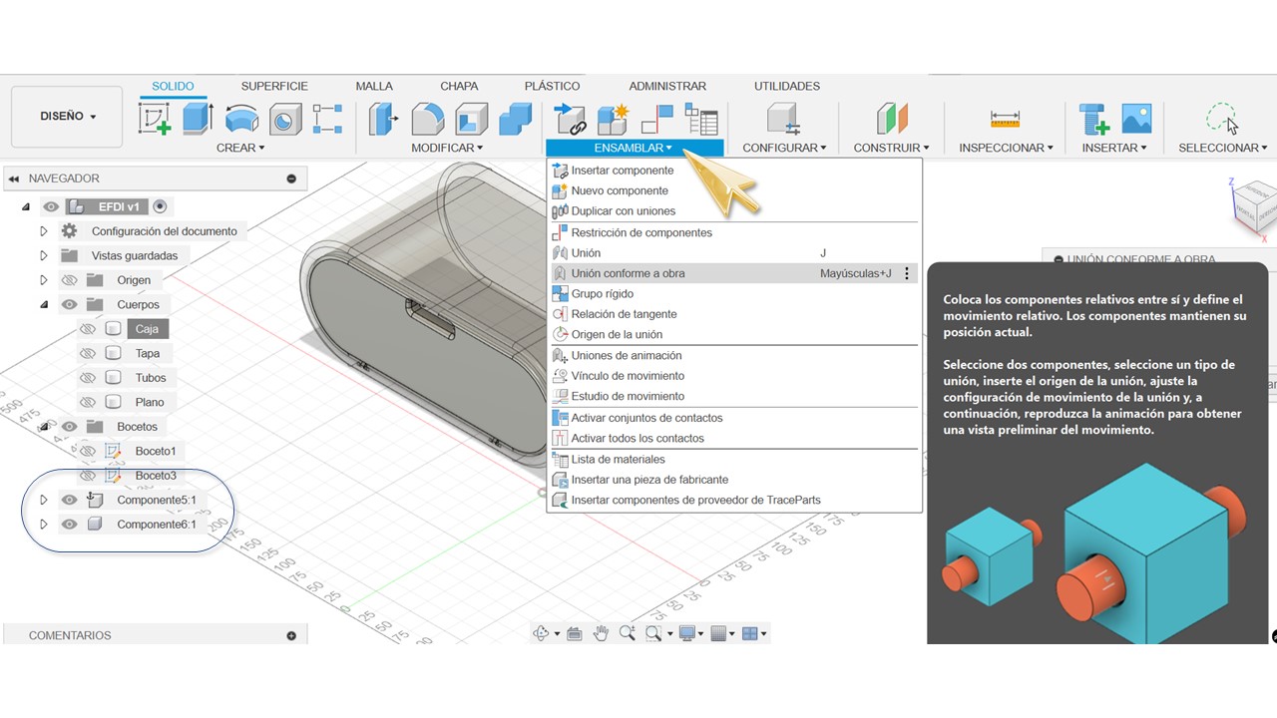The width and height of the screenshot is (1277, 718).
Task: Toggle visibility of the Origen folder
Action: click(x=69, y=280)
